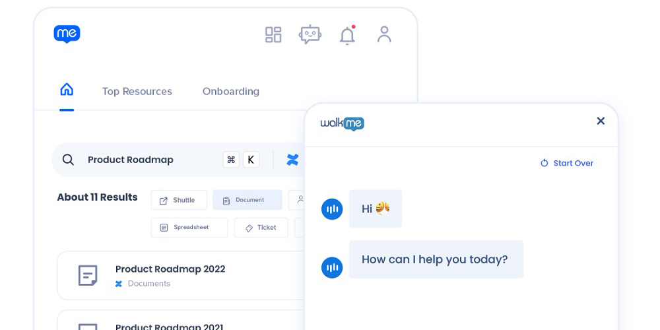Viewport: 660px width, 330px height.
Task: Filter results by Ticket
Action: tap(261, 228)
